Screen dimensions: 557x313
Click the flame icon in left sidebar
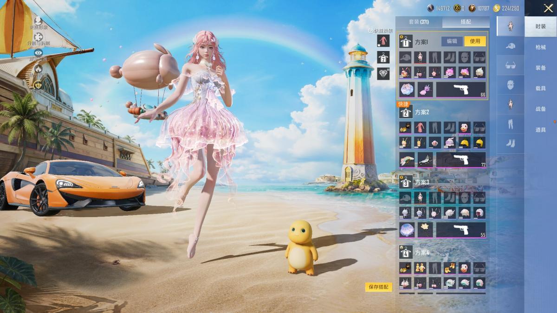point(39,69)
